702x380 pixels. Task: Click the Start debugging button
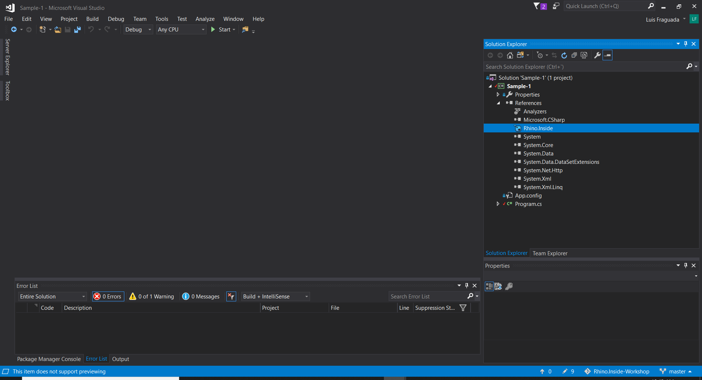tap(221, 30)
